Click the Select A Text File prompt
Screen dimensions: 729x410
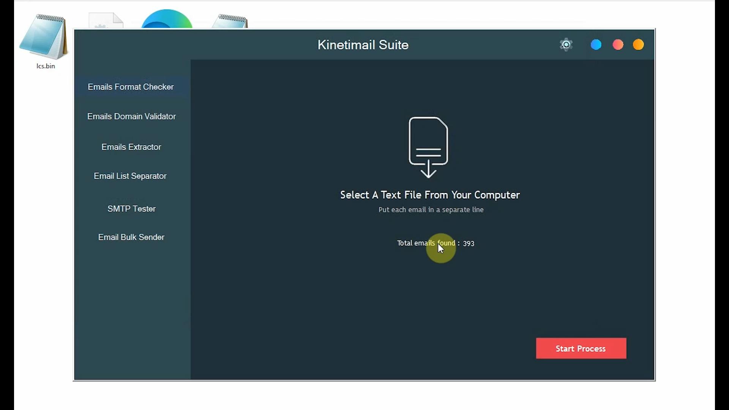[x=430, y=195]
